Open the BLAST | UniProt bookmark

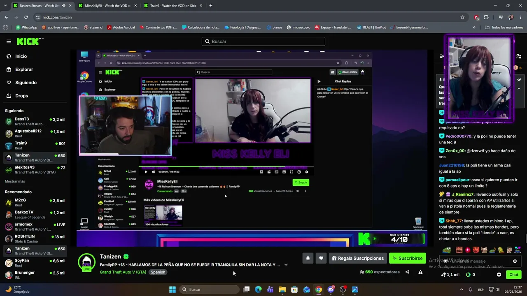(x=371, y=28)
